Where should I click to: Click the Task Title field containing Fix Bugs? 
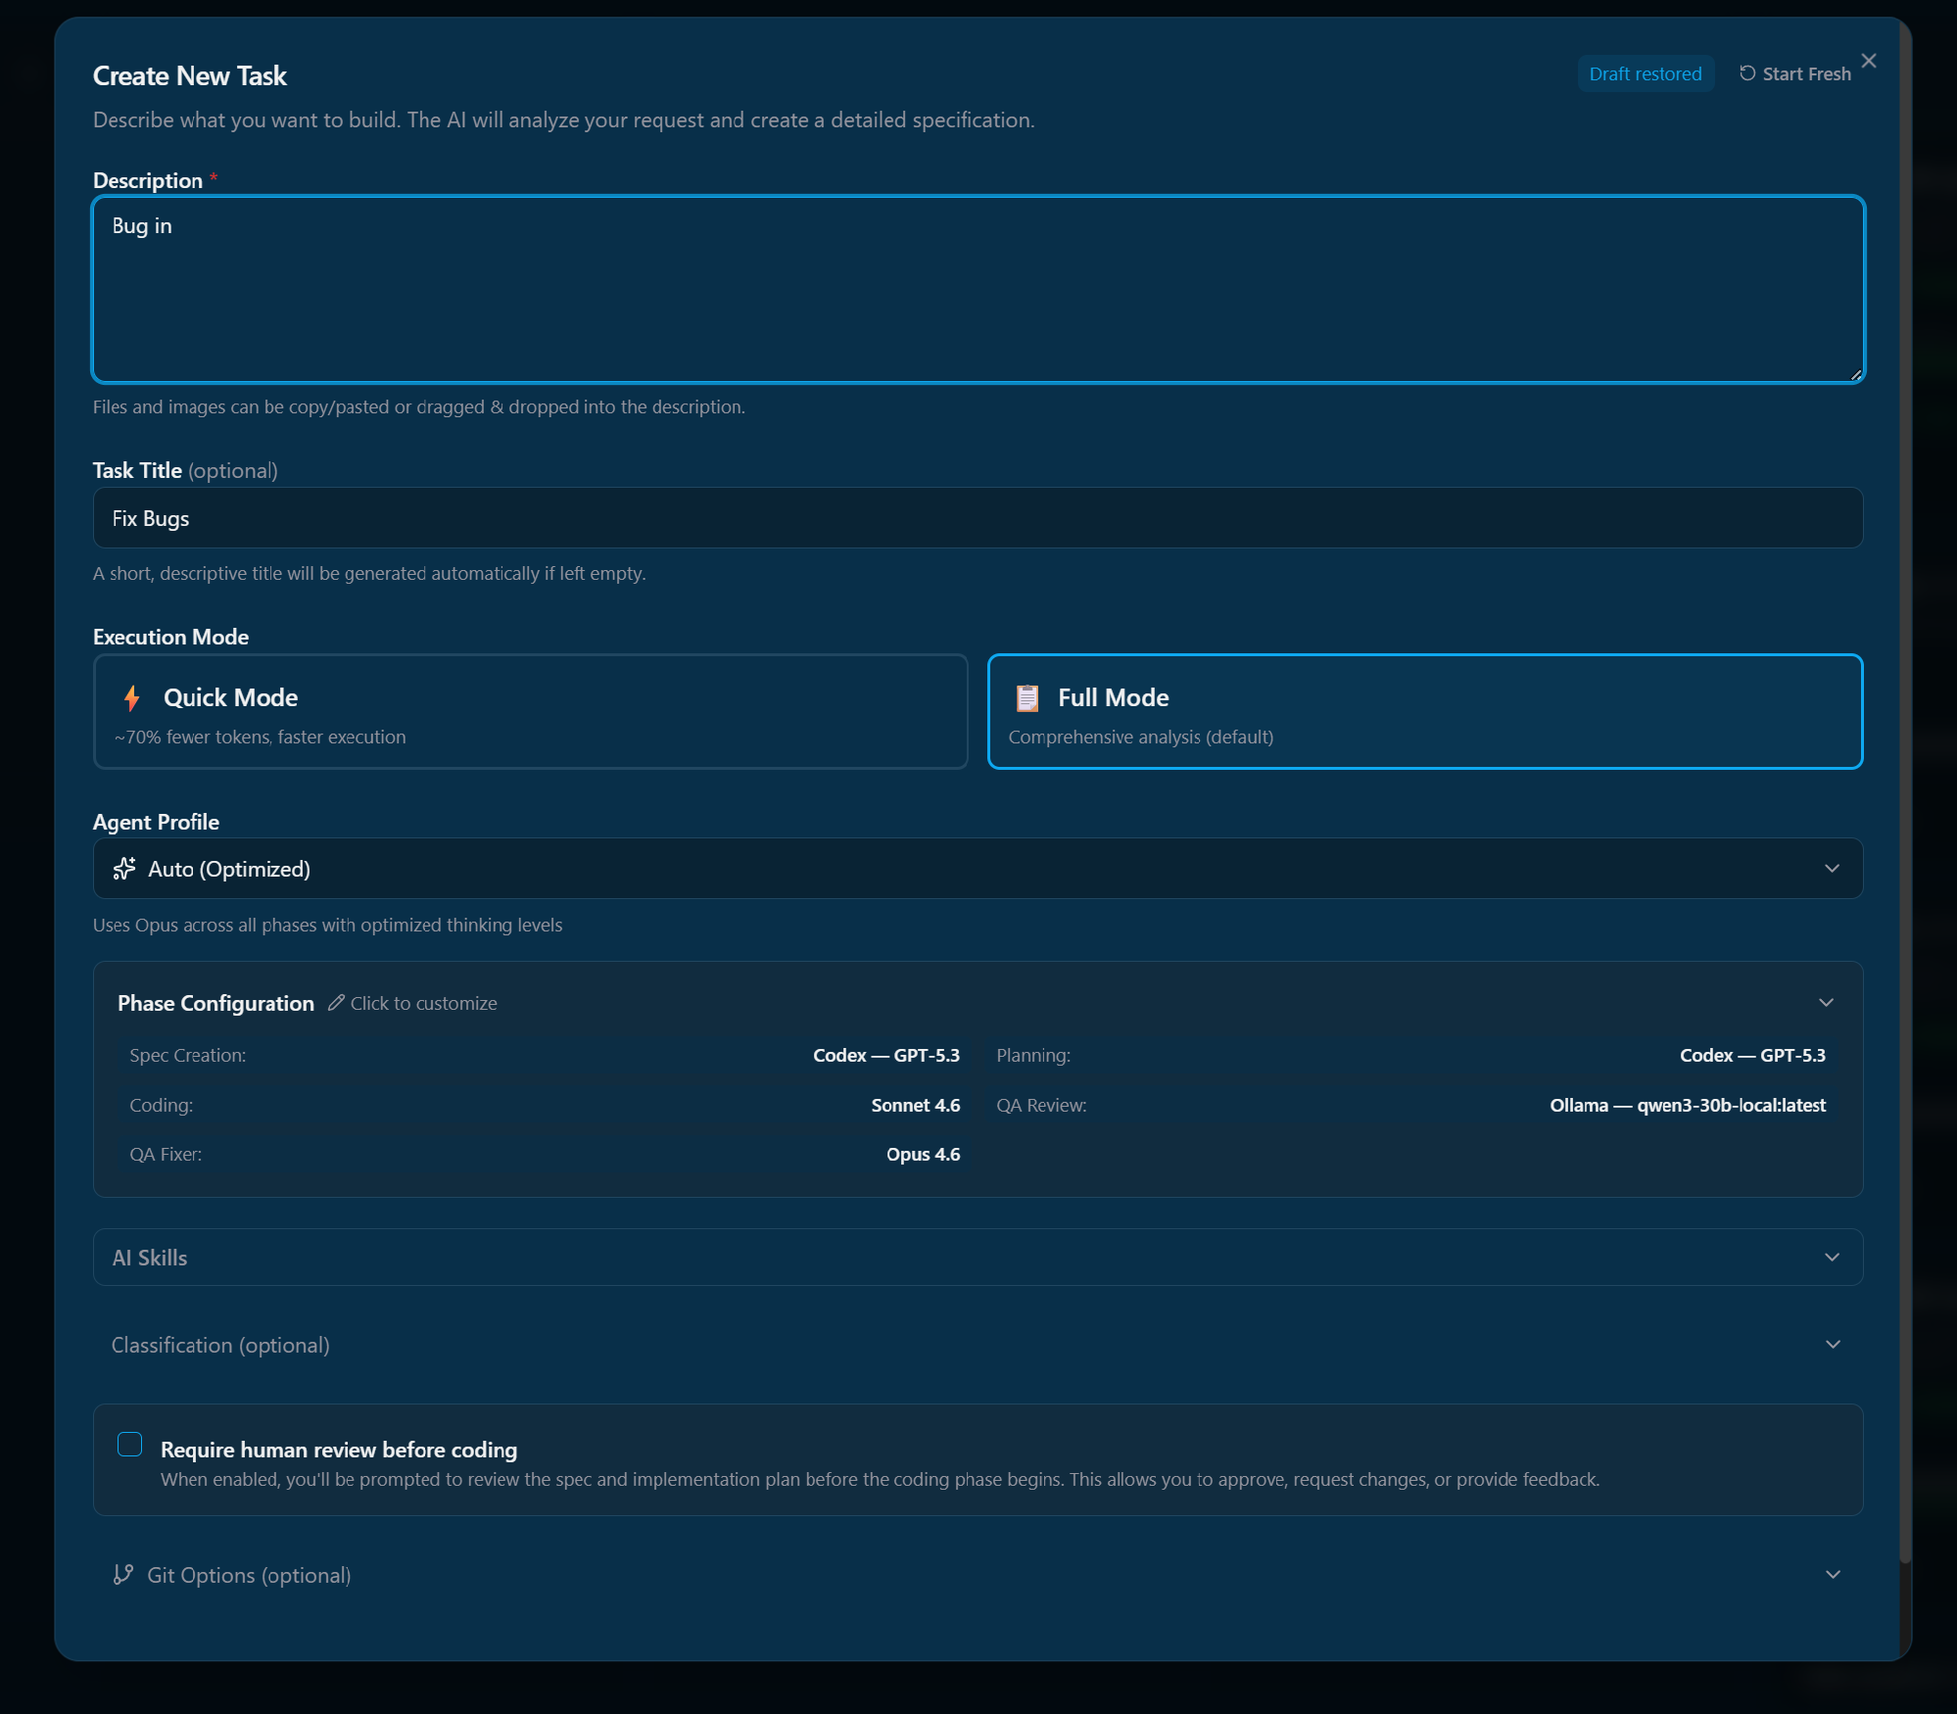coord(978,518)
